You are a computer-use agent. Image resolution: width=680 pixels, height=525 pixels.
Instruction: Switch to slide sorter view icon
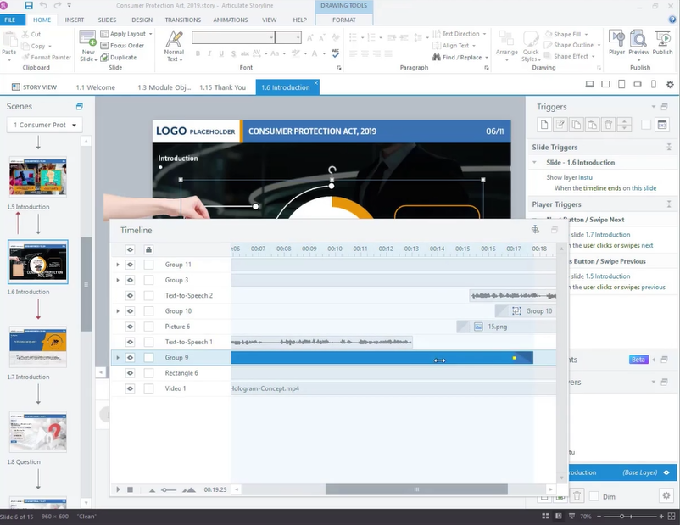pos(545,517)
